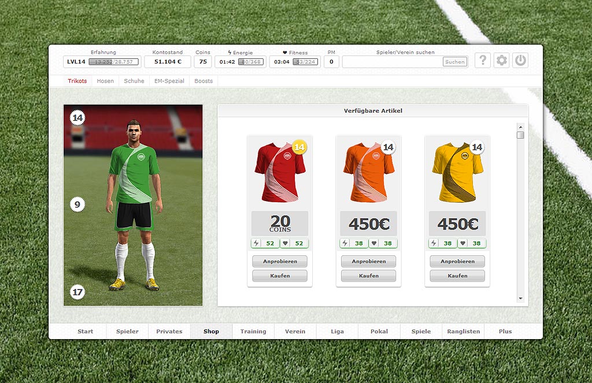Open Privates in bottom navigation

pyautogui.click(x=169, y=332)
